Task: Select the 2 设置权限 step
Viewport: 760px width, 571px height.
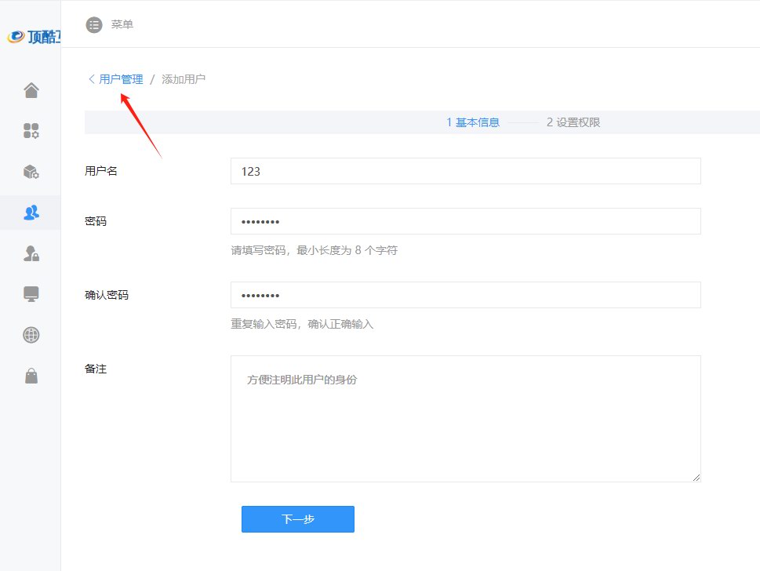Action: pos(573,122)
